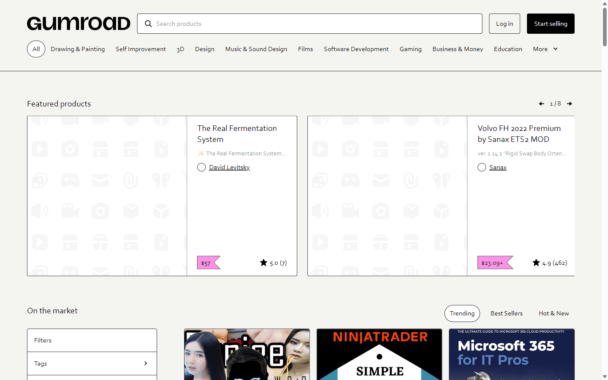Click the Fermentation System description snippet
Viewport: 608px width, 380px height.
242,154
